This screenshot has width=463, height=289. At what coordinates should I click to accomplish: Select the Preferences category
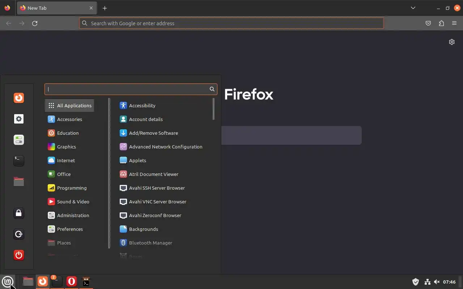click(70, 229)
